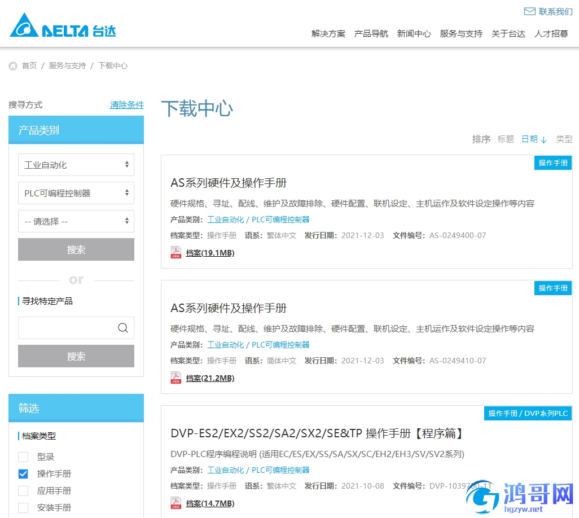
Task: Check the 型录 checkbox
Action: [23, 456]
